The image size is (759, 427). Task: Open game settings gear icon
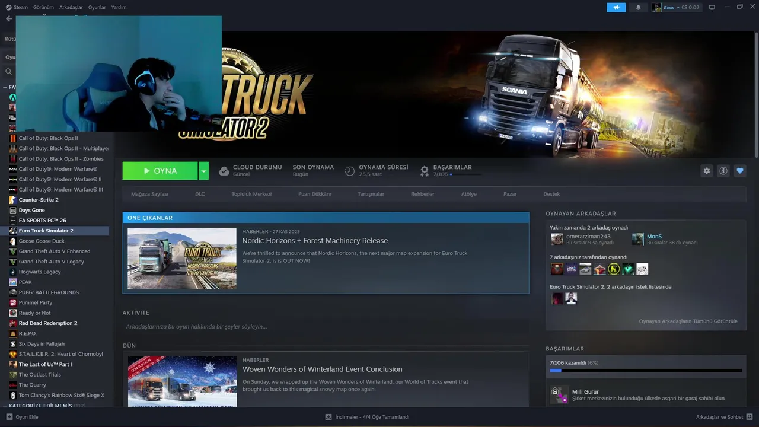(706, 171)
